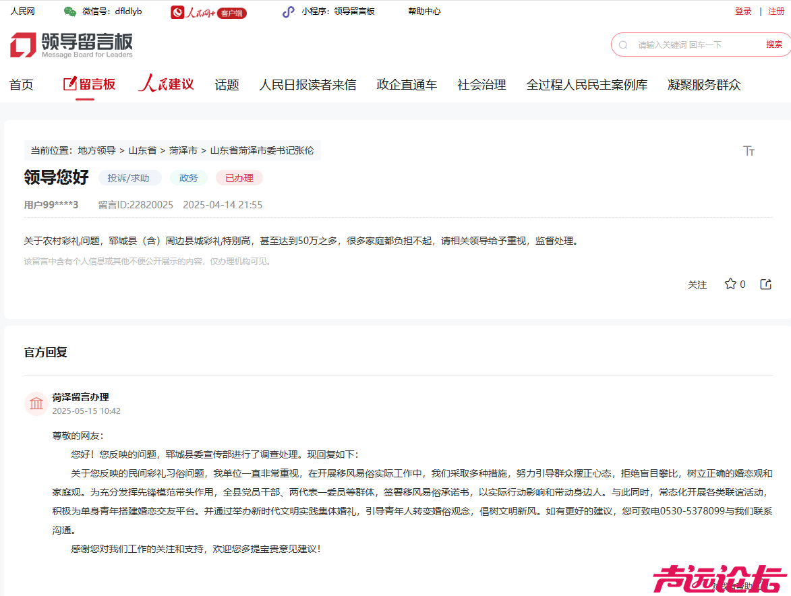Toggle 关注 to follow this message

point(697,285)
